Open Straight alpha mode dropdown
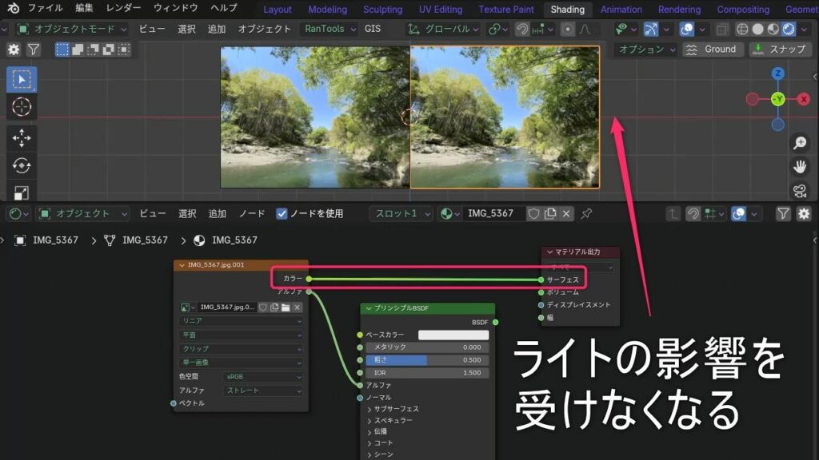 262,391
